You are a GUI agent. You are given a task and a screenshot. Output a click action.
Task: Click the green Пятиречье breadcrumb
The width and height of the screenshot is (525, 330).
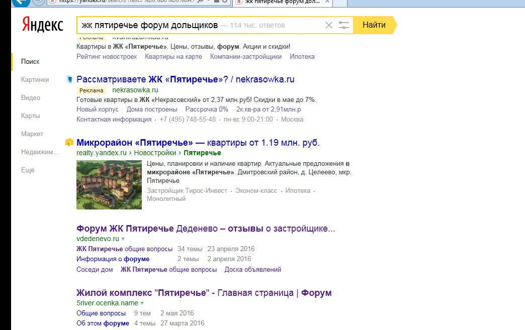point(202,153)
